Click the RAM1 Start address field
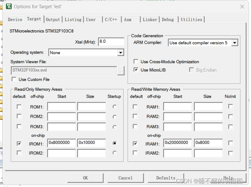Screen dimensions: 251x187 pyautogui.click(x=178, y=106)
